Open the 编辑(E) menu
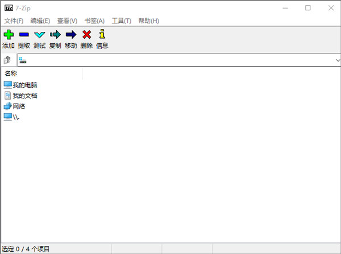 click(x=40, y=21)
